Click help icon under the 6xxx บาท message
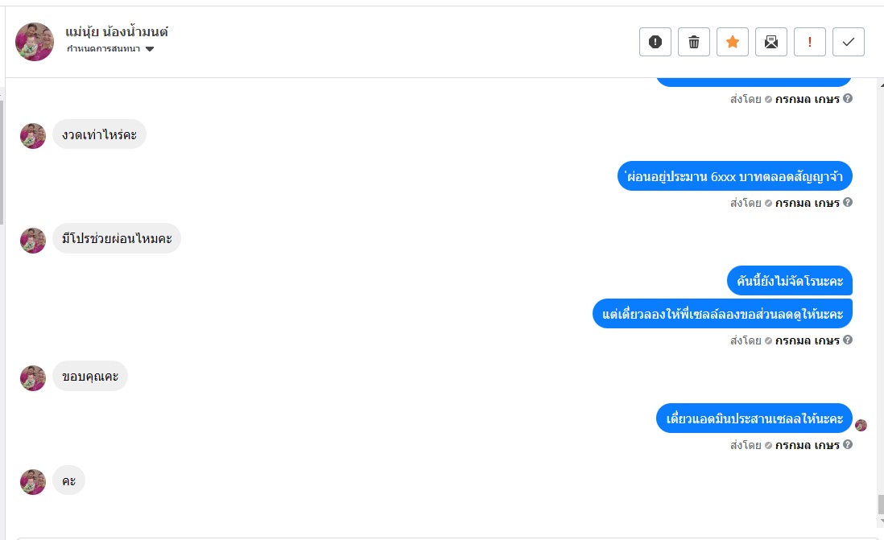This screenshot has height=540, width=884. 848,203
